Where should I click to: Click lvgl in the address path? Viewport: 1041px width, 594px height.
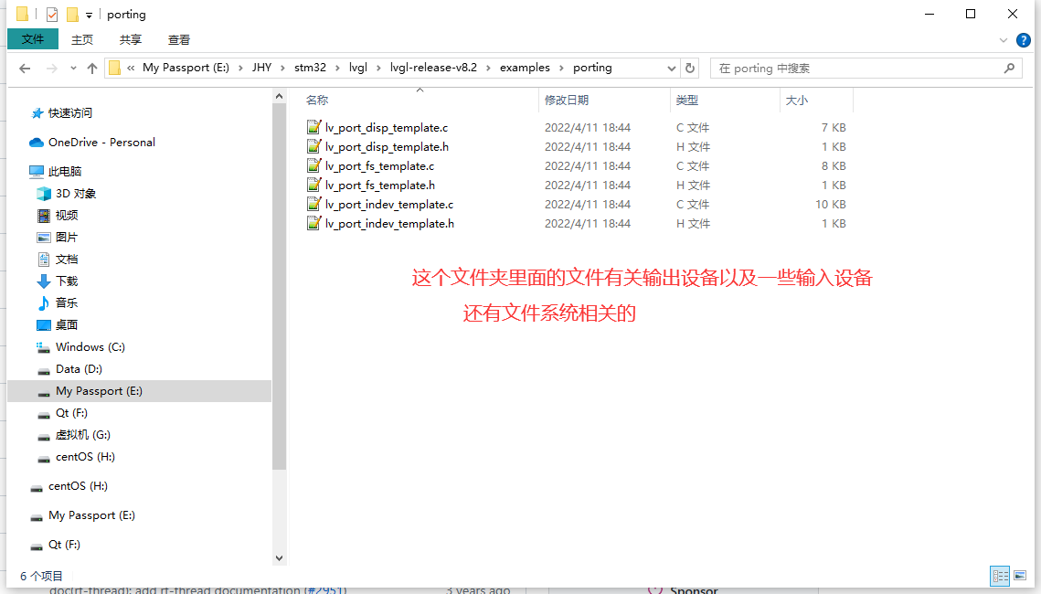click(358, 67)
